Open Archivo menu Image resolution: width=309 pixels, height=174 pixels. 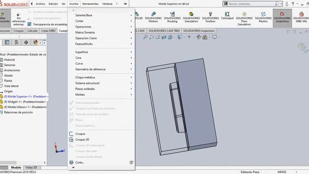pyautogui.click(x=40, y=4)
